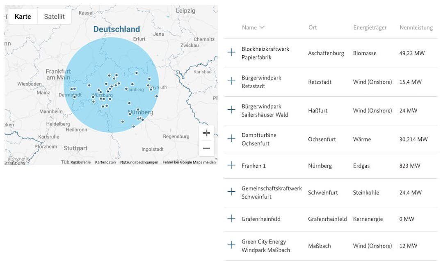Viewport: 443px width, 261px height.
Task: Expand the Dampfturbine Ochsenfurt entry
Action: (x=231, y=138)
